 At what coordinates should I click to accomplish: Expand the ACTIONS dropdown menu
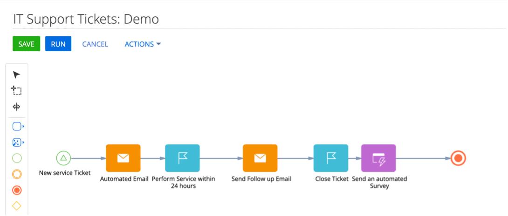143,44
